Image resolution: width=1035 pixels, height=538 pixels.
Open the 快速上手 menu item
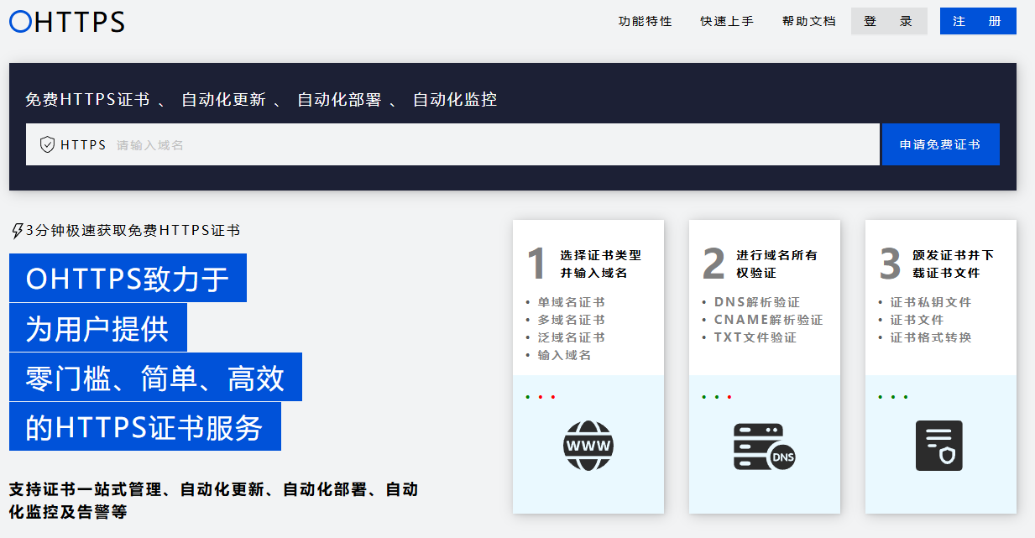[727, 22]
